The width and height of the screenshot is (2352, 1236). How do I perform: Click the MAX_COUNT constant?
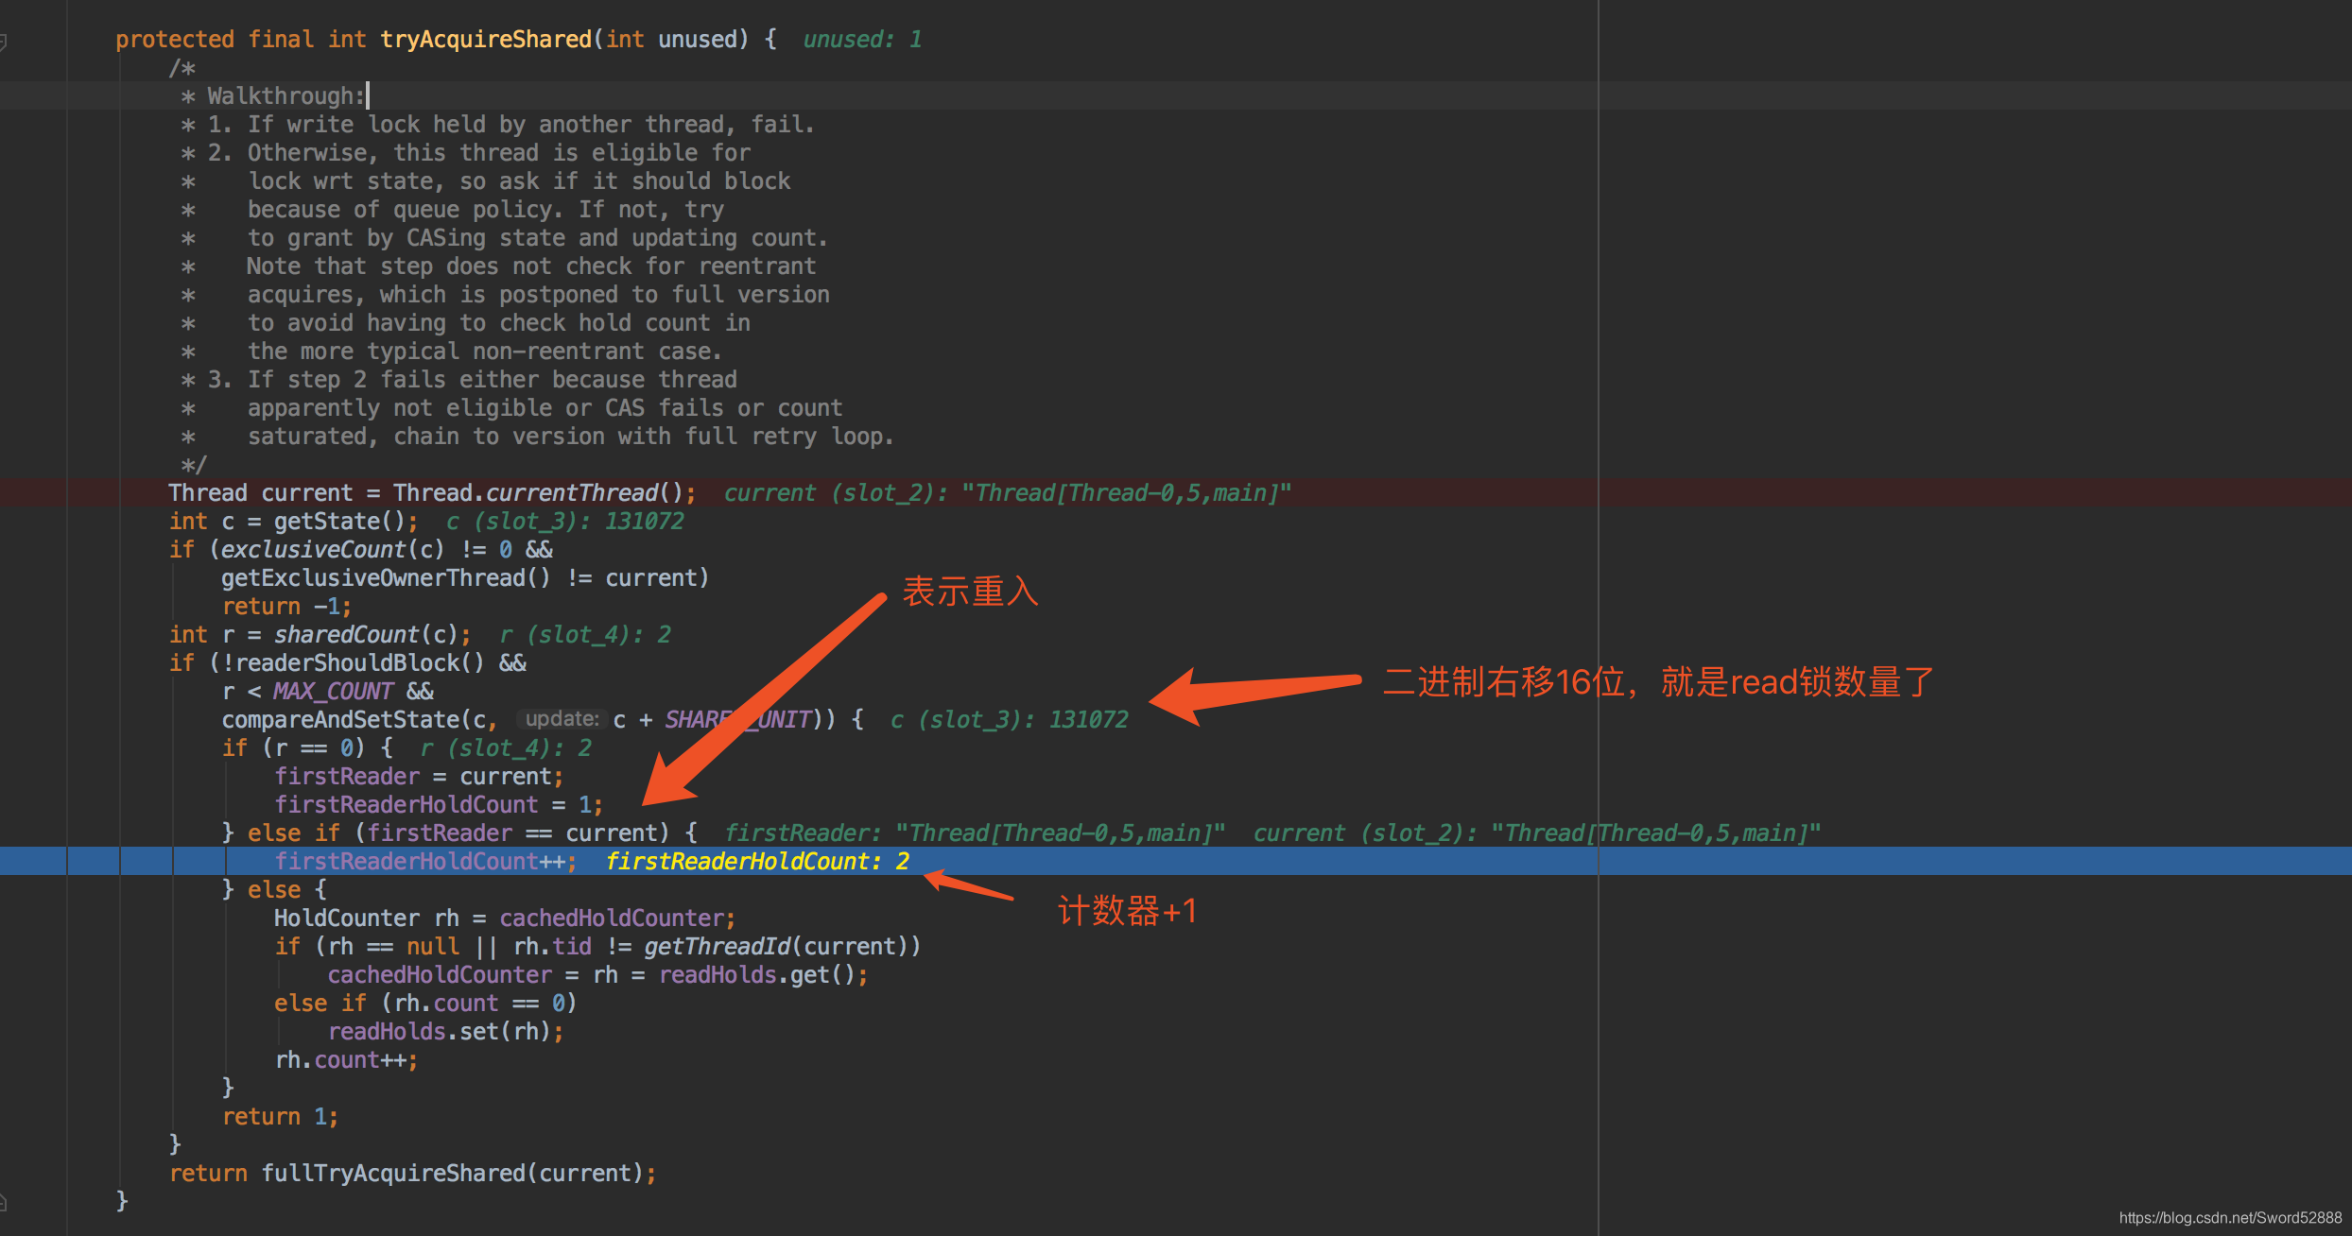[333, 692]
